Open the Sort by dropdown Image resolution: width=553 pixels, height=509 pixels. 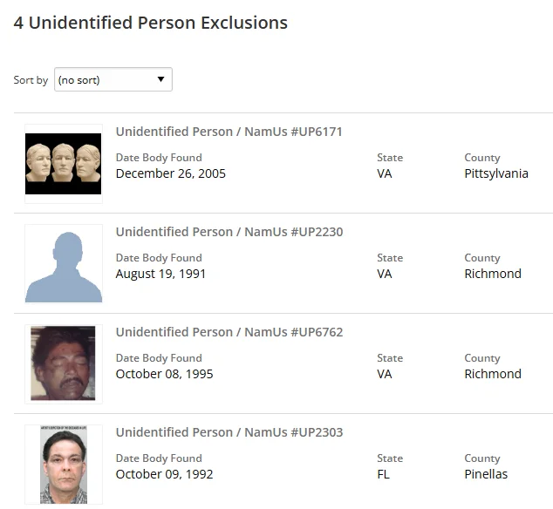(113, 80)
